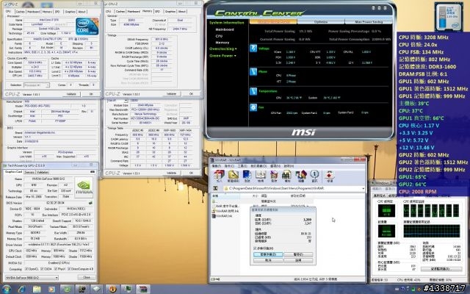Click the Help button in WinRAR benchmark dialog
This screenshot has height=294, width=470.
(x=298, y=260)
